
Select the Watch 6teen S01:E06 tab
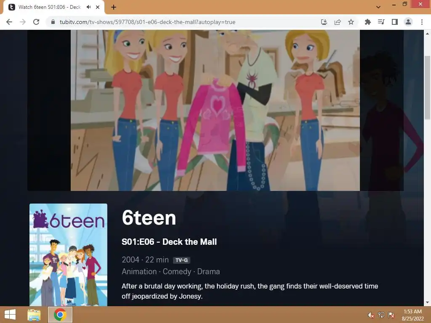click(54, 7)
